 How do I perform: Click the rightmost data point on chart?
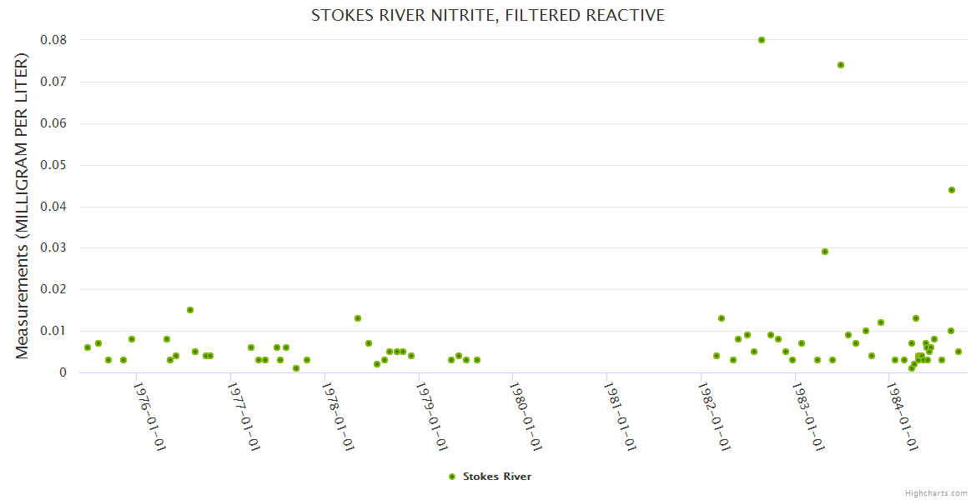click(x=958, y=352)
